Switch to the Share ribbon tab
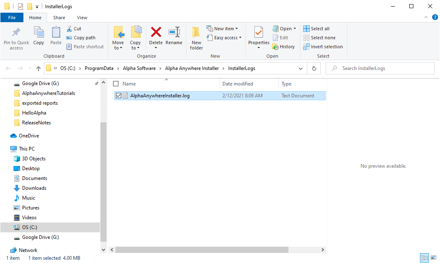The image size is (440, 263). point(59,17)
